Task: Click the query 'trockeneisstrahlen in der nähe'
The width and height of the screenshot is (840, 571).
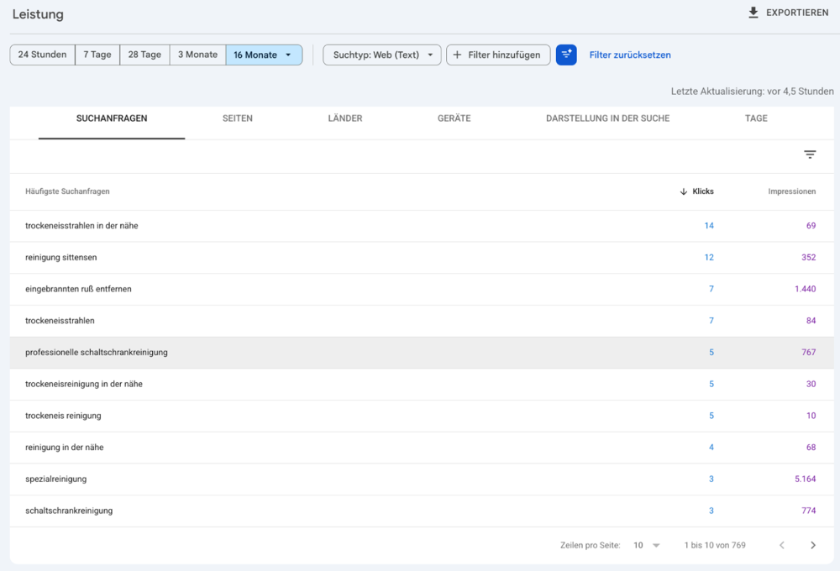Action: point(81,226)
